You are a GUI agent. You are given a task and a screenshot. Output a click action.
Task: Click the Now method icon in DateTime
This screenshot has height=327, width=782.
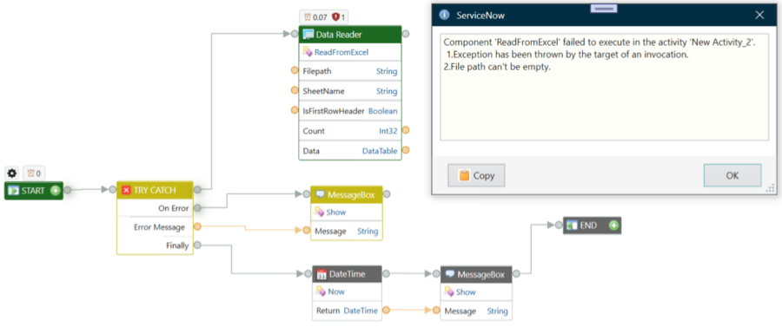tap(321, 291)
